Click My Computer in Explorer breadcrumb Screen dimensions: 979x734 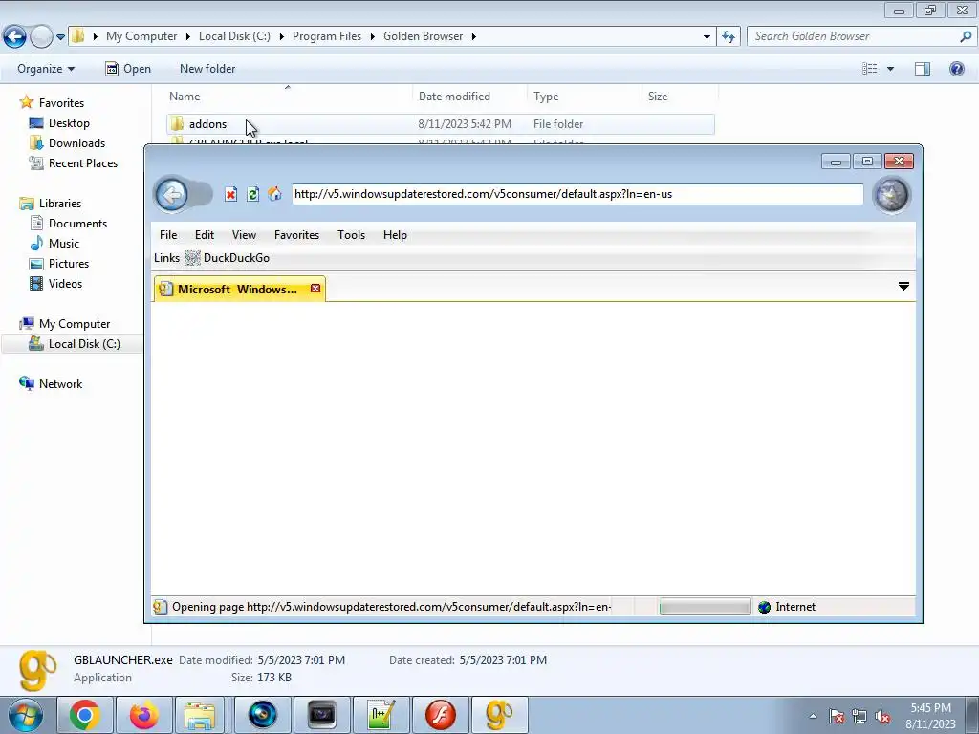tap(141, 36)
